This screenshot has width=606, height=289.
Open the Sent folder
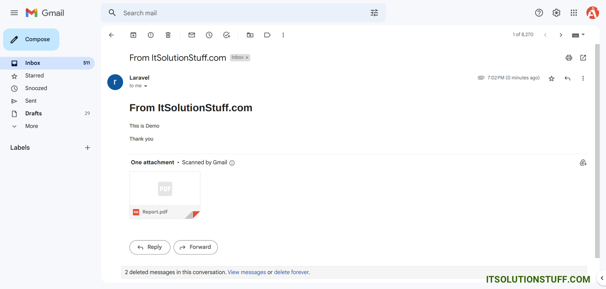(x=31, y=101)
